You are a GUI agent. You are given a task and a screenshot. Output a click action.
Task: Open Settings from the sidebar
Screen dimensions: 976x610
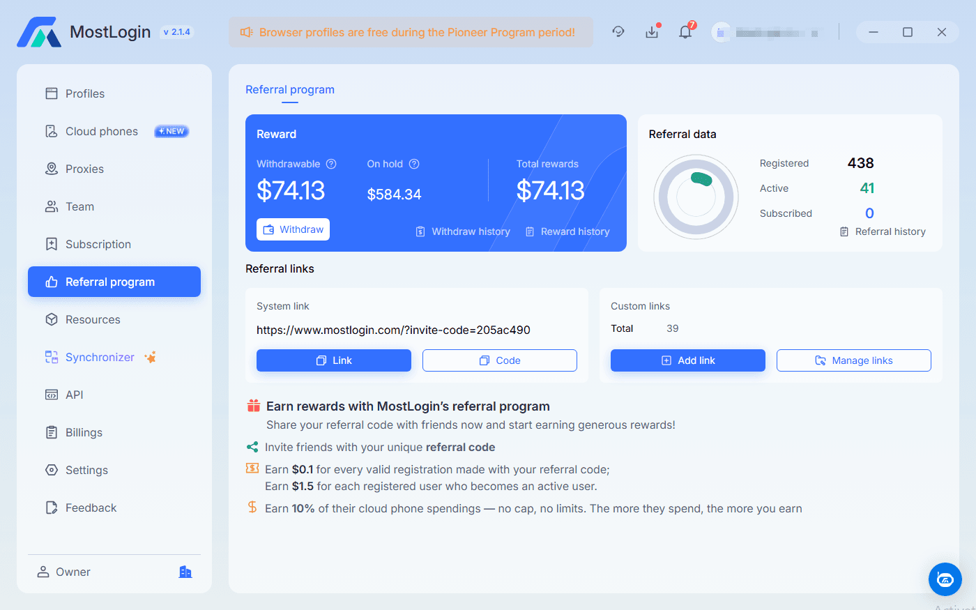pos(114,470)
